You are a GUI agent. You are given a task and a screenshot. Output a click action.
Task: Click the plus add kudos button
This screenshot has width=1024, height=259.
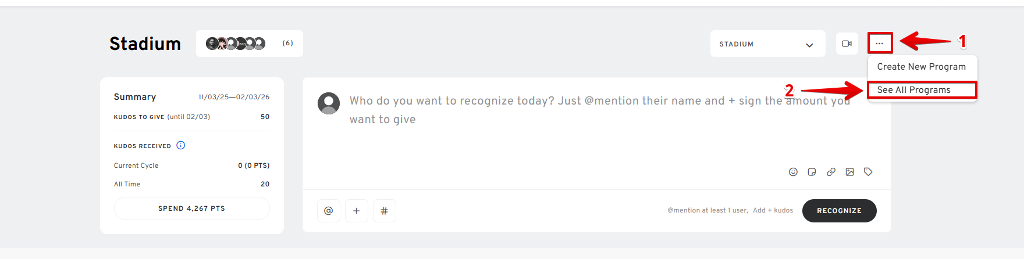pos(356,211)
